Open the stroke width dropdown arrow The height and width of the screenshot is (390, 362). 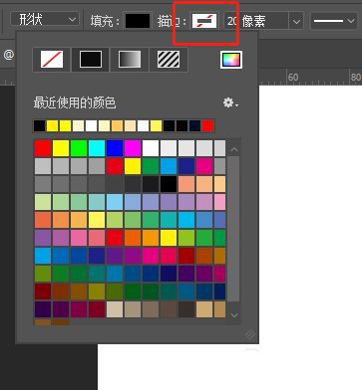[296, 22]
